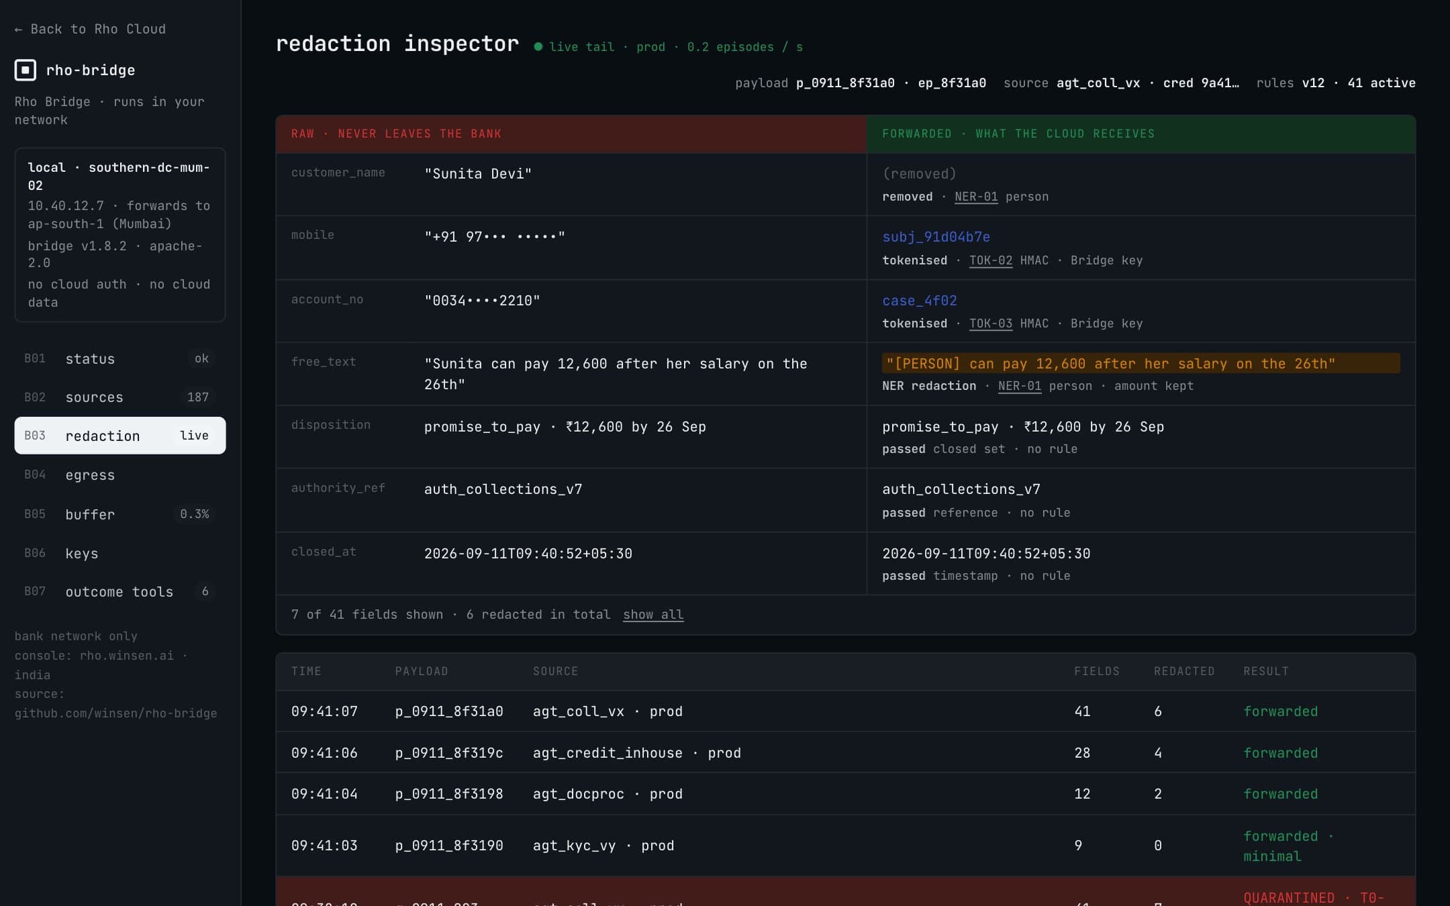Click the account_no raw value

click(482, 301)
